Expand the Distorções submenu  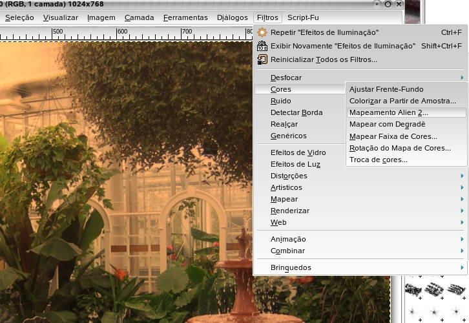pyautogui.click(x=360, y=176)
